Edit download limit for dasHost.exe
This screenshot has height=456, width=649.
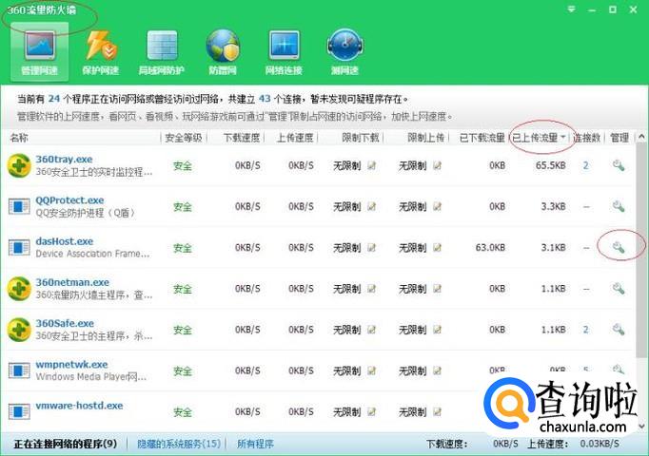pos(372,247)
